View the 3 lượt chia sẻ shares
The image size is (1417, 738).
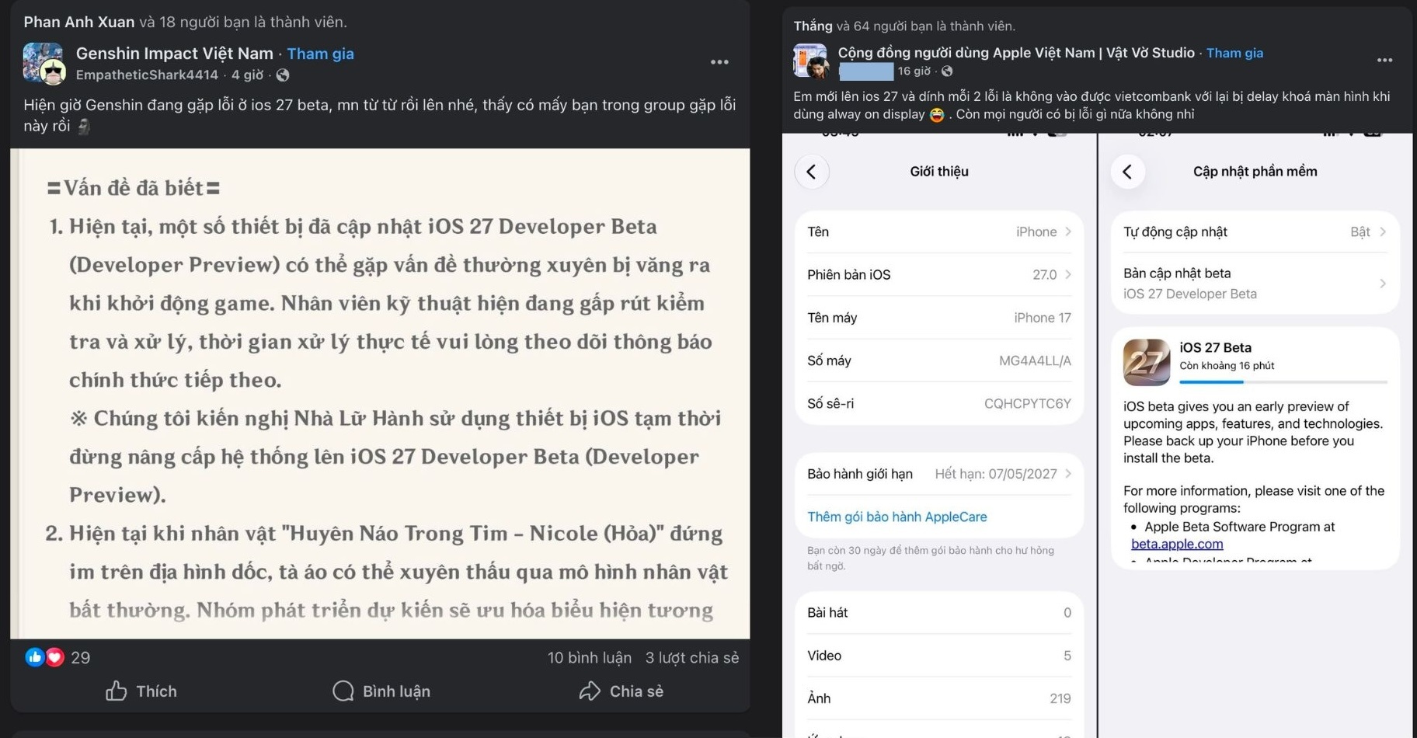click(691, 657)
